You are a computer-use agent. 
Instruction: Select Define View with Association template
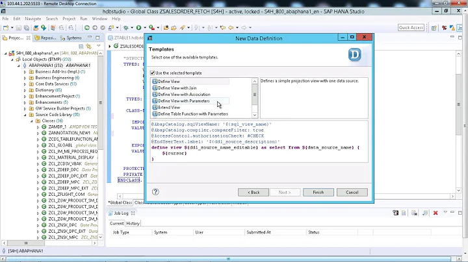pyautogui.click(x=184, y=95)
